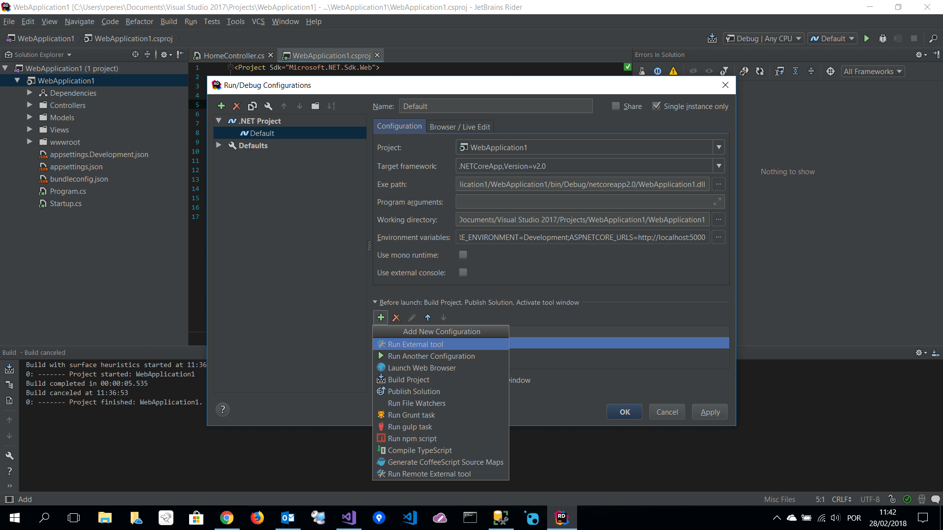Viewport: 943px width, 530px height.
Task: Show warnings filter in Errors panel
Action: 673,71
